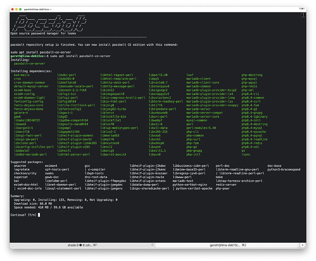Click the 'libsnappy1v5' package name

[x=159, y=94]
